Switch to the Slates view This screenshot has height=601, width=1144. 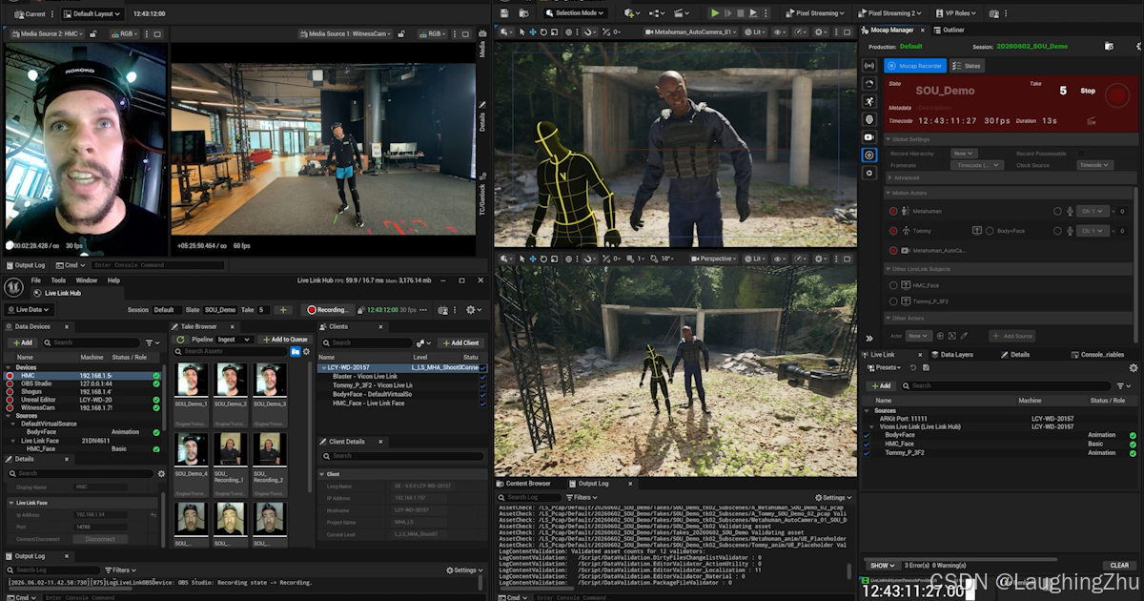(x=968, y=66)
